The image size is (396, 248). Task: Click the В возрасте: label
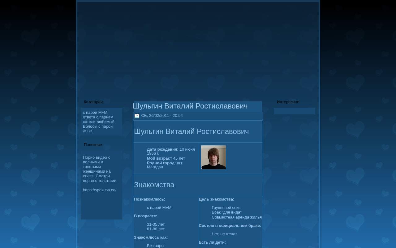click(x=146, y=216)
